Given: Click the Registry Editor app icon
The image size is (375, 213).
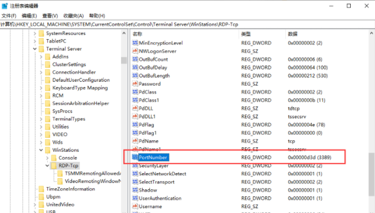Looking at the screenshot, I should pos(4,6).
